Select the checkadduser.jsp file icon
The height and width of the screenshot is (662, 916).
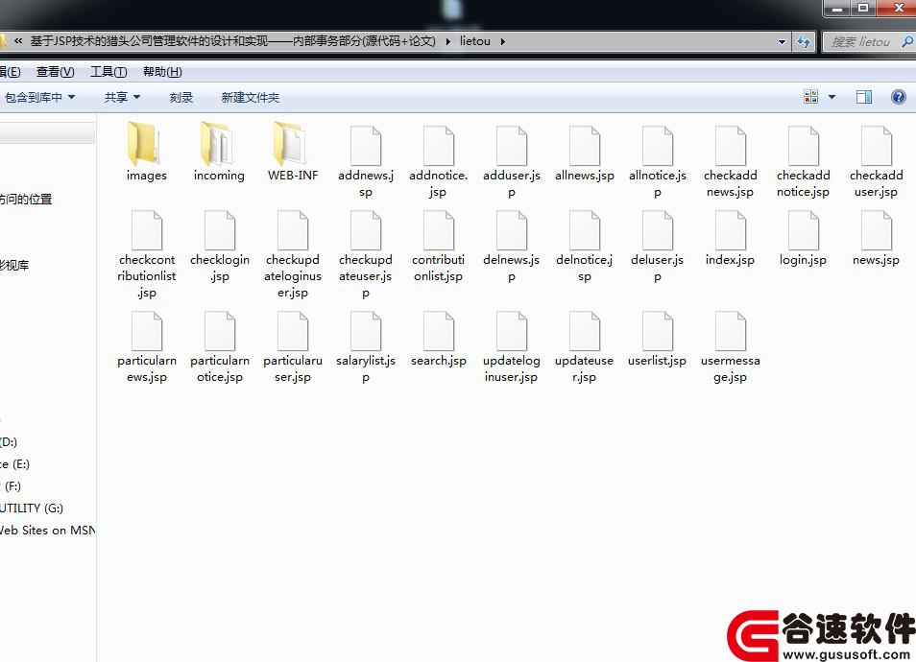(x=877, y=146)
